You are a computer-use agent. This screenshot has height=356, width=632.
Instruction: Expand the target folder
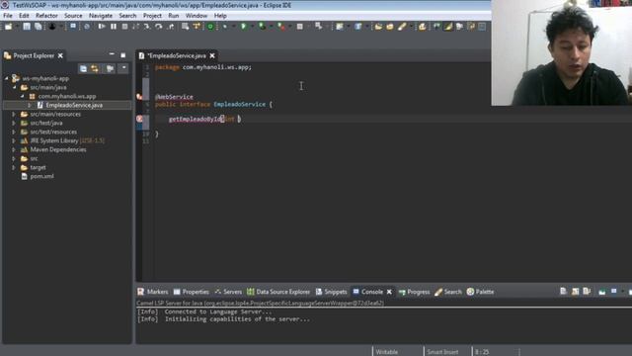coord(14,167)
